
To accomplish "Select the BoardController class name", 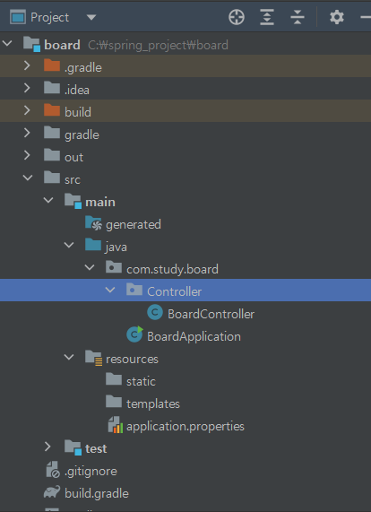I will pos(211,314).
